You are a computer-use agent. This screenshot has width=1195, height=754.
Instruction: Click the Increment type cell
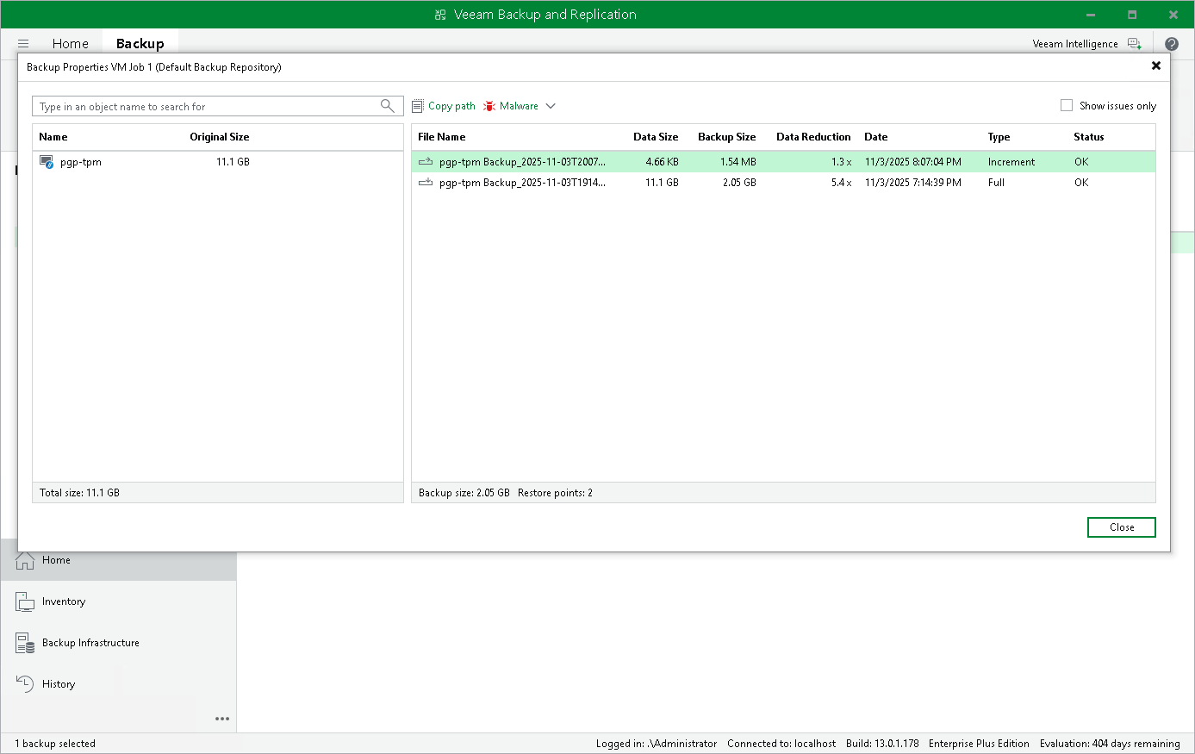(1011, 162)
